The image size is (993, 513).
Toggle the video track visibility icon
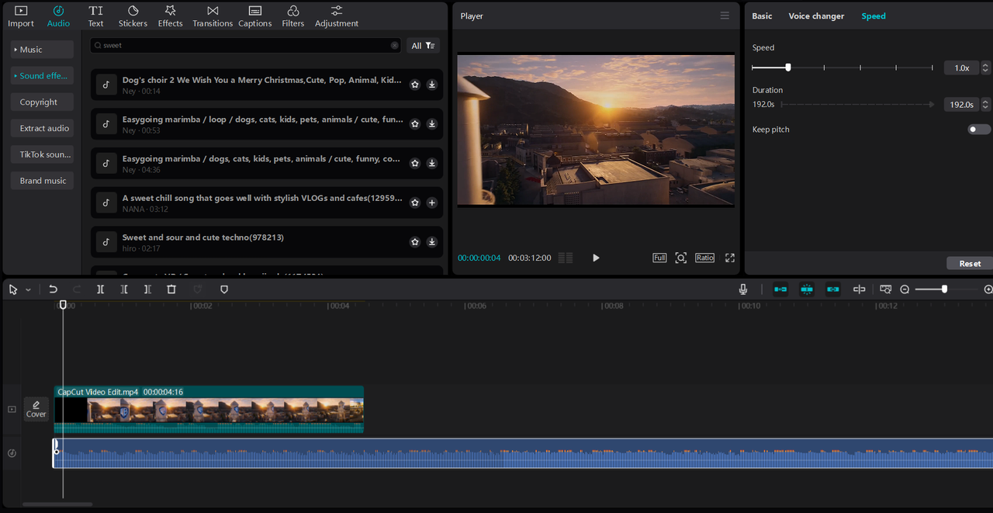pos(12,409)
